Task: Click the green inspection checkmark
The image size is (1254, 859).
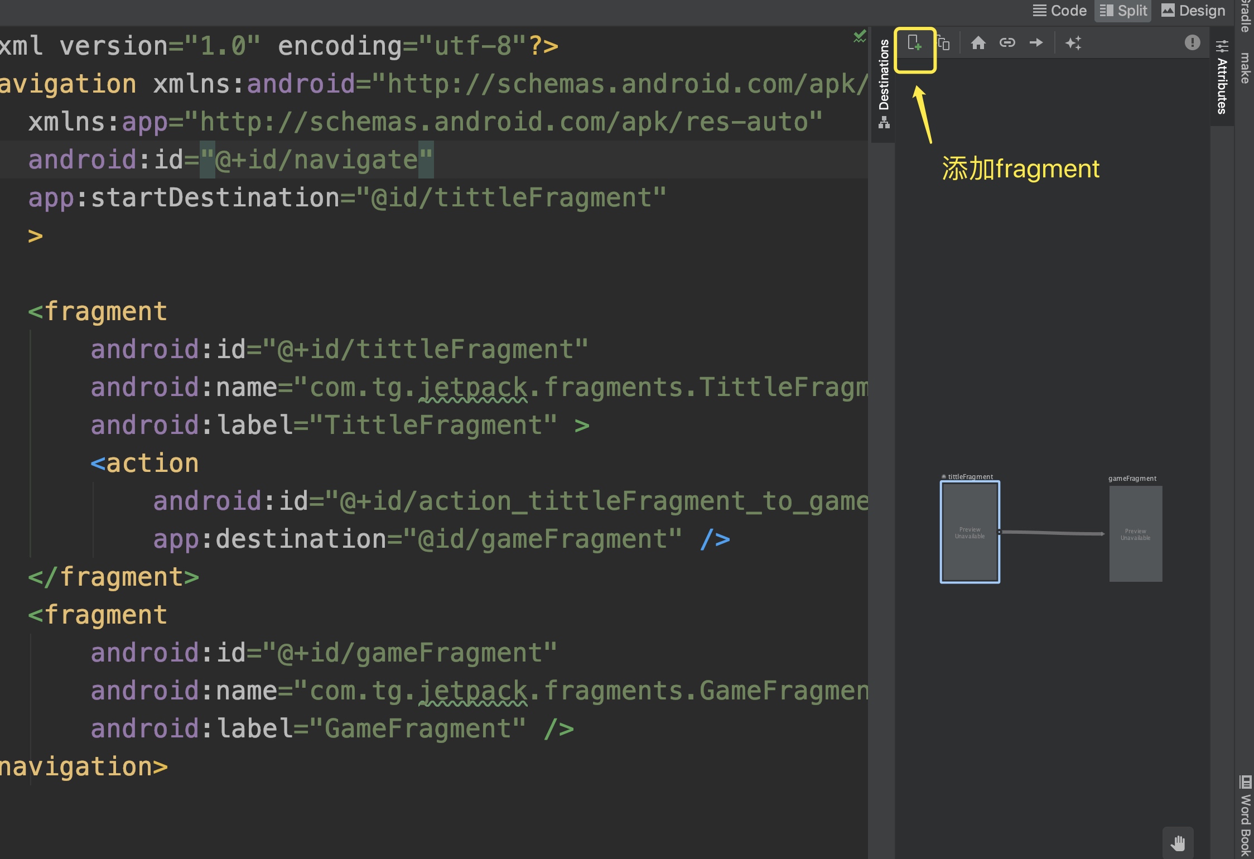Action: click(x=860, y=37)
